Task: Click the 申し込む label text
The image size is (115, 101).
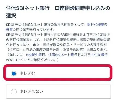Action: click(x=27, y=73)
